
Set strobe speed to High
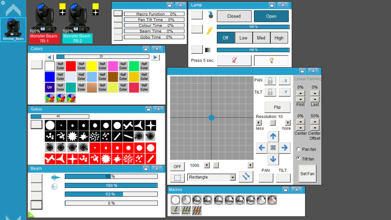[279, 38]
